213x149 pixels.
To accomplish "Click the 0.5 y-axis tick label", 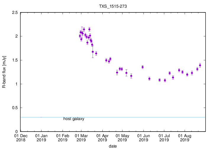I will click(14, 108).
